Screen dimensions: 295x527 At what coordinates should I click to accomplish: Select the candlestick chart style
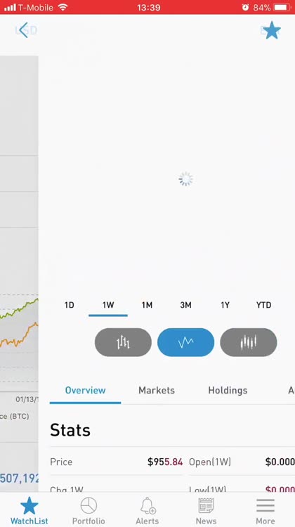point(249,342)
